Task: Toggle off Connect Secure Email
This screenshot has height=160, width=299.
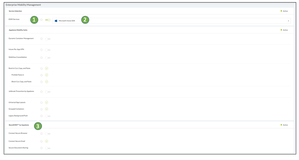Action: (x=47, y=141)
